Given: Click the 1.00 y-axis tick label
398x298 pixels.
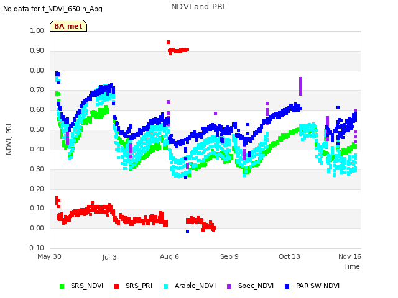Looking at the screenshot, I should (37, 30).
